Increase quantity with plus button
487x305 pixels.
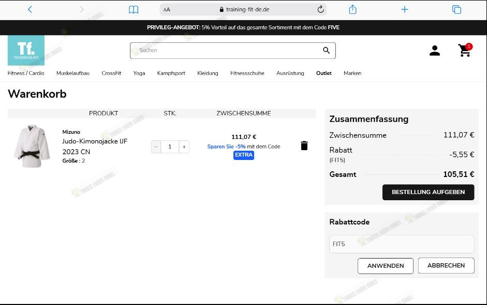tap(184, 147)
